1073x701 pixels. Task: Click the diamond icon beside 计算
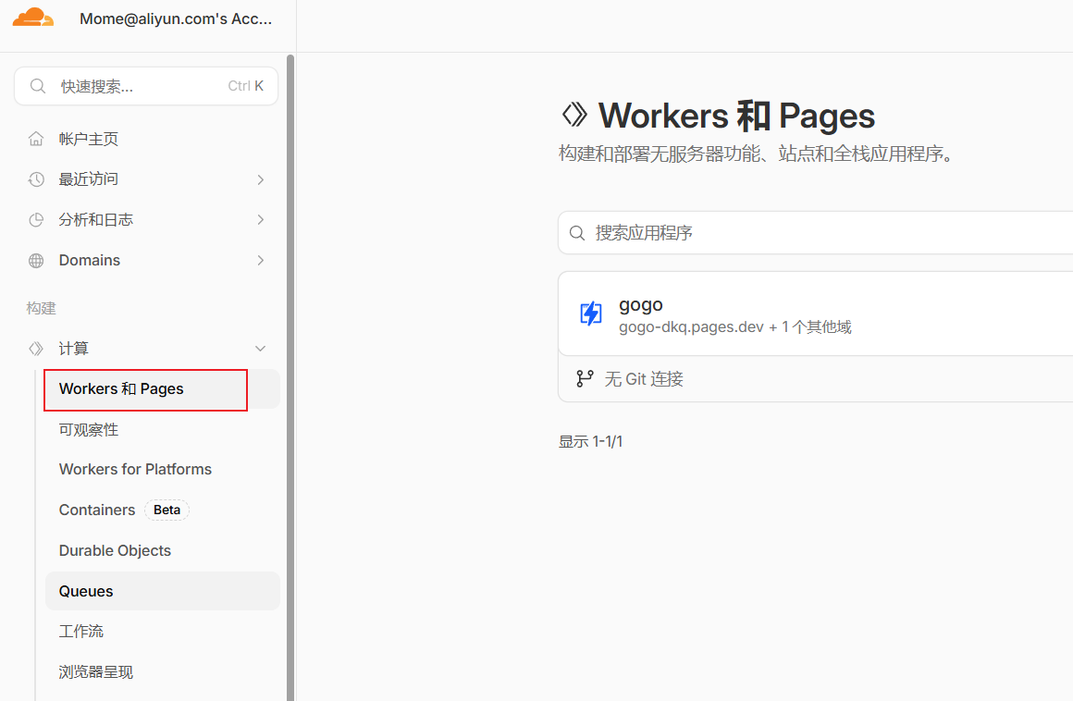pos(36,349)
